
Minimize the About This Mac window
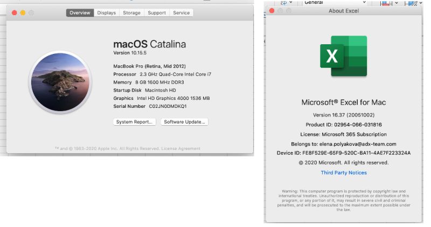click(x=23, y=12)
